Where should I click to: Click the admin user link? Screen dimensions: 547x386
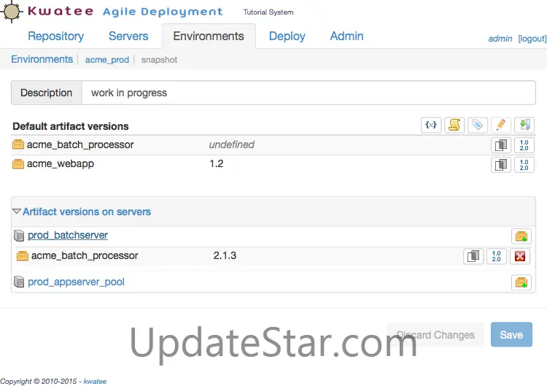pos(500,39)
